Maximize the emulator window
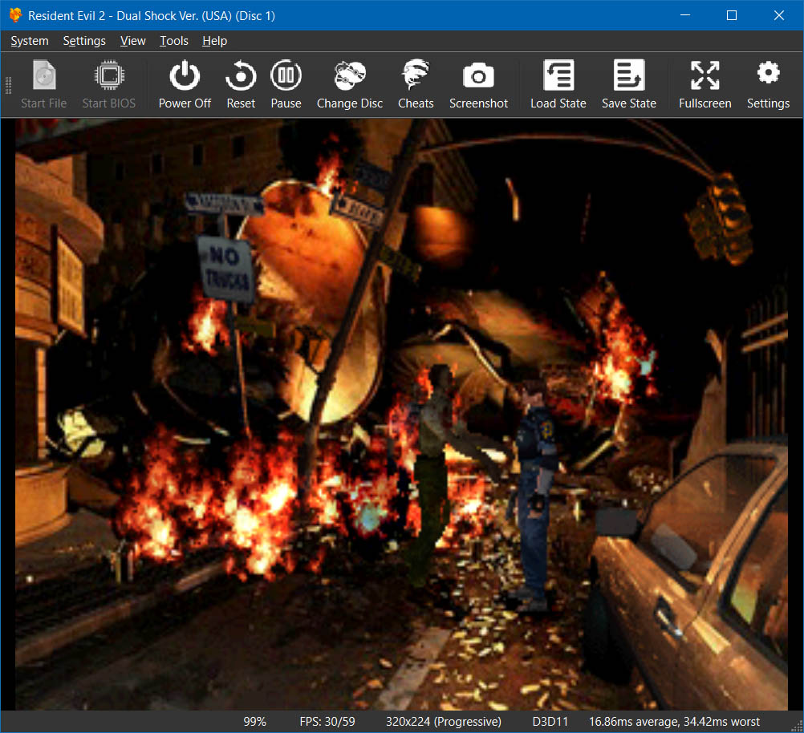 pos(732,15)
